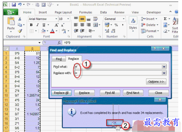
Task: Open the font name dropdown Arial Narrow
Action: [x=56, y=19]
